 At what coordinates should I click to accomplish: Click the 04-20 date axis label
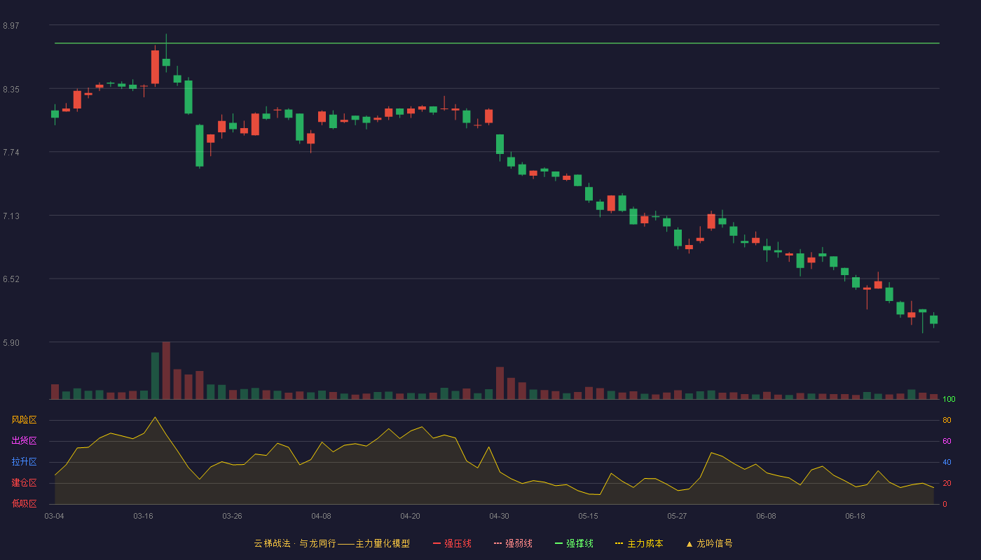tap(411, 516)
